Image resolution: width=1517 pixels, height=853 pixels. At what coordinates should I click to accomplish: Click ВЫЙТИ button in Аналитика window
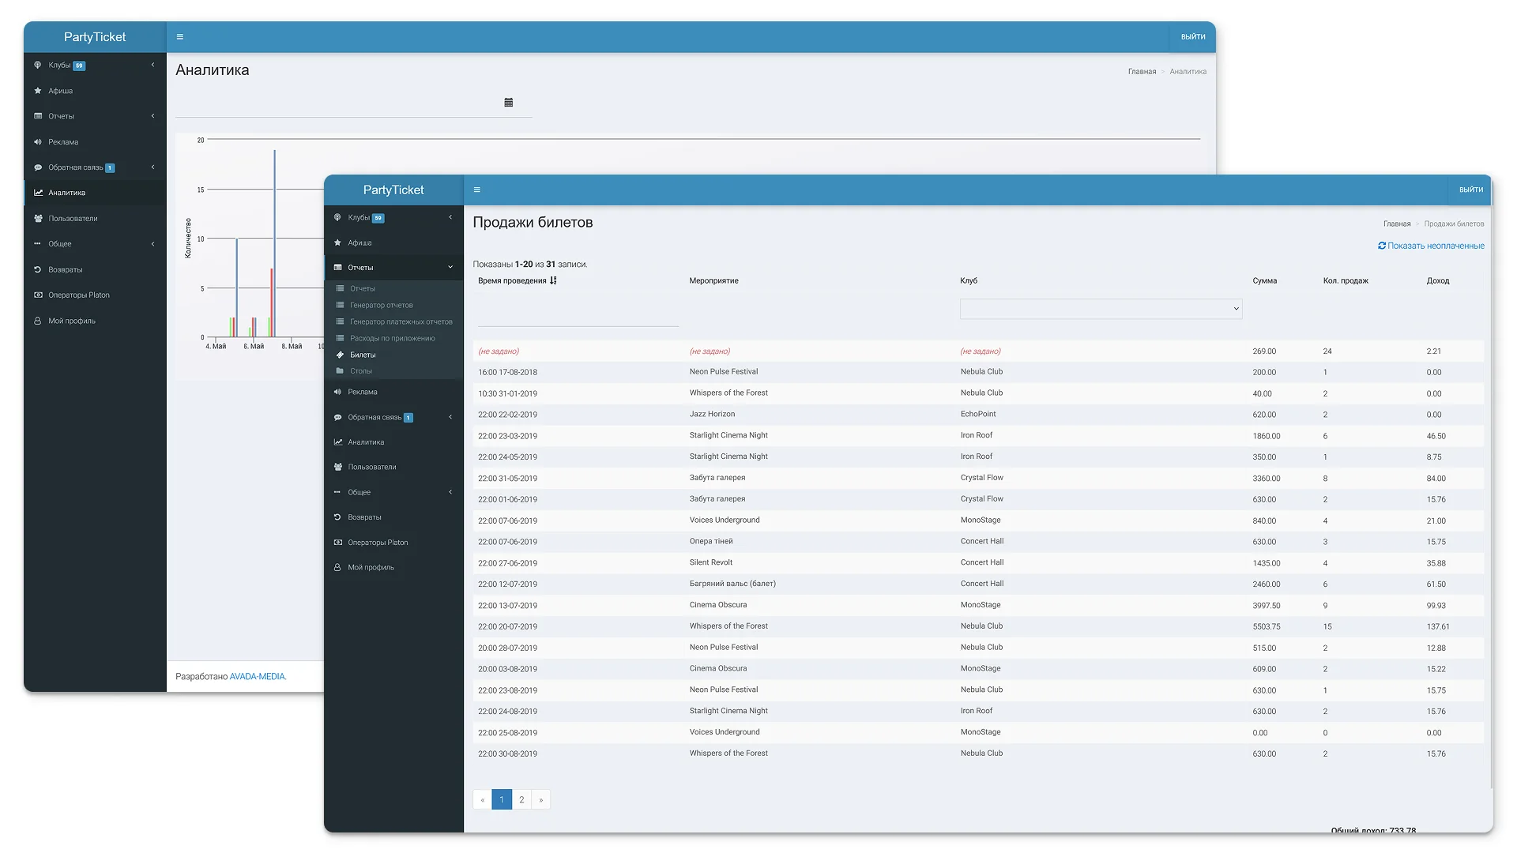tap(1193, 37)
